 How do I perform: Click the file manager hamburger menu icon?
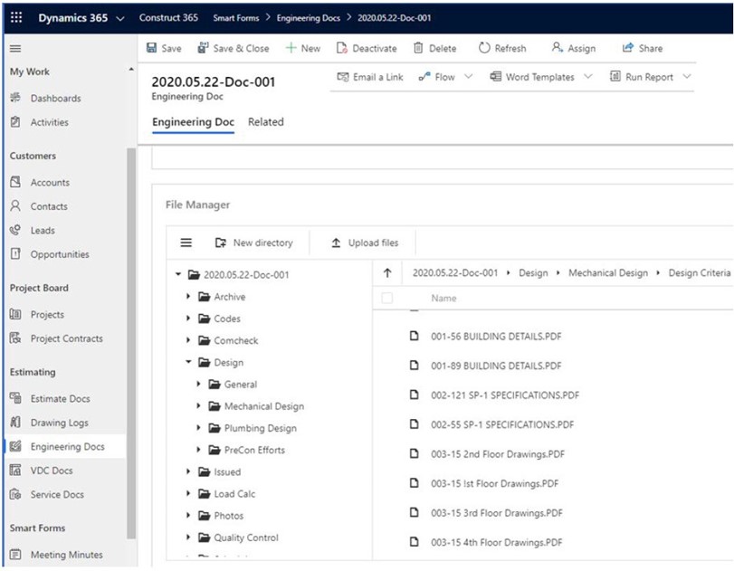pyautogui.click(x=186, y=243)
